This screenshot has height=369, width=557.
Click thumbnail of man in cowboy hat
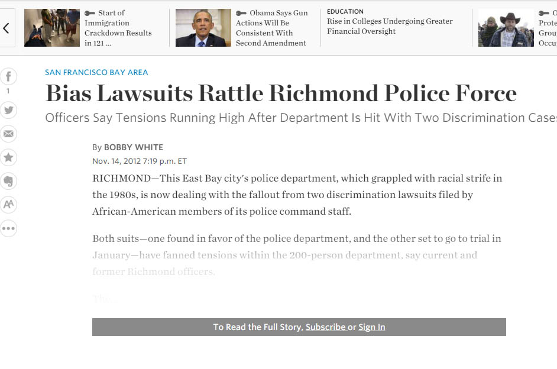pos(506,28)
